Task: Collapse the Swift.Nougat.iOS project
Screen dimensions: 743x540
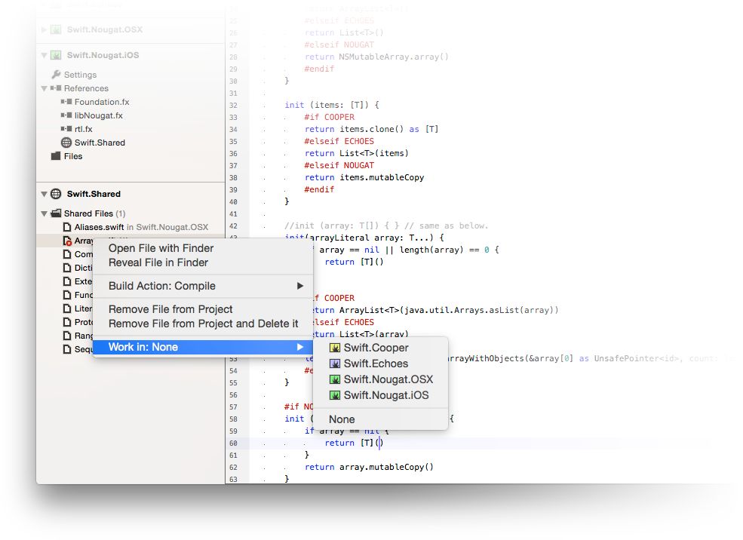Action: [x=44, y=55]
